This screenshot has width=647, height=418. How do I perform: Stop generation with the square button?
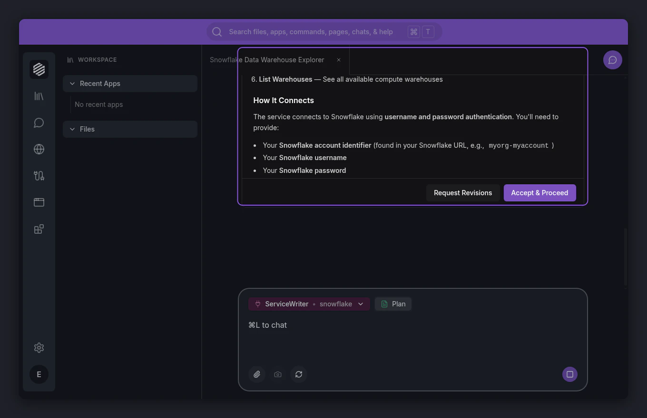click(x=570, y=374)
